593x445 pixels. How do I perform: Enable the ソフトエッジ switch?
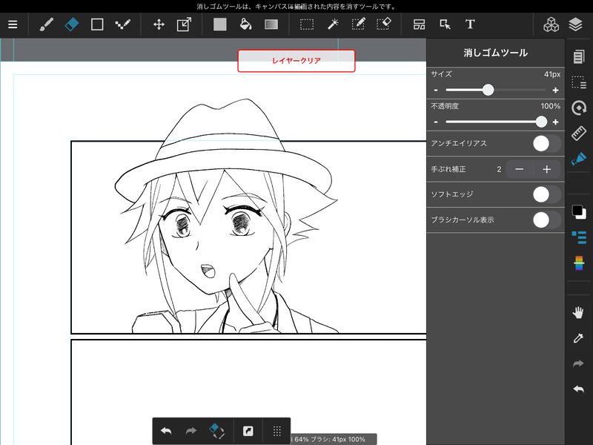point(546,194)
